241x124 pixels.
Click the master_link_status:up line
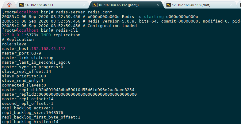click(28, 58)
